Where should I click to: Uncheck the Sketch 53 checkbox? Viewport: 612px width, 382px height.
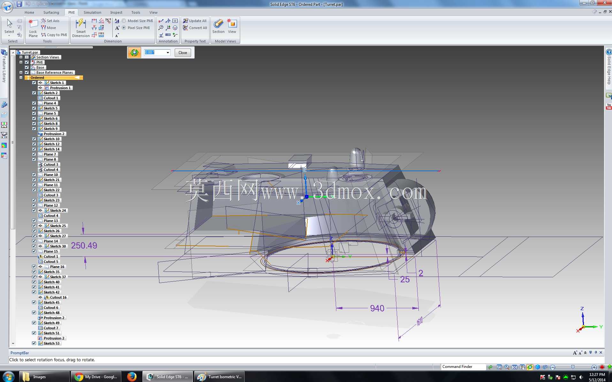coord(34,343)
